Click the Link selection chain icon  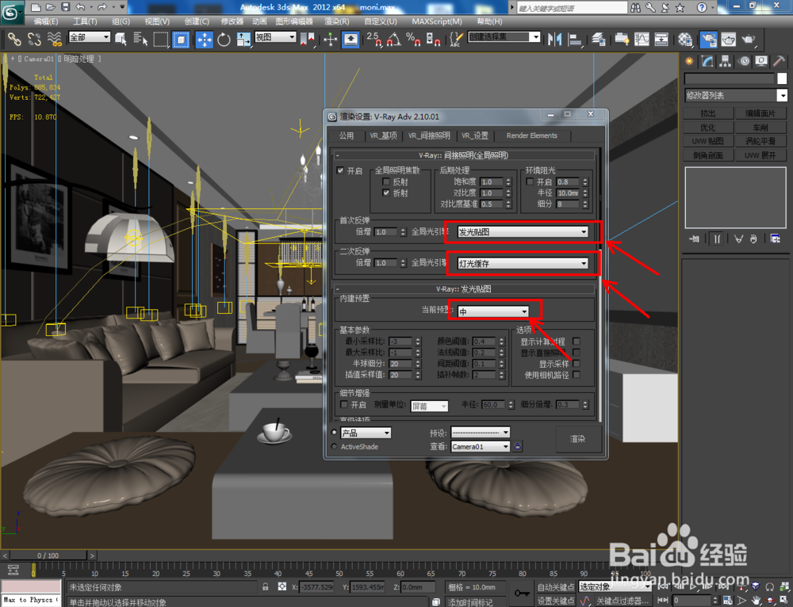point(14,40)
